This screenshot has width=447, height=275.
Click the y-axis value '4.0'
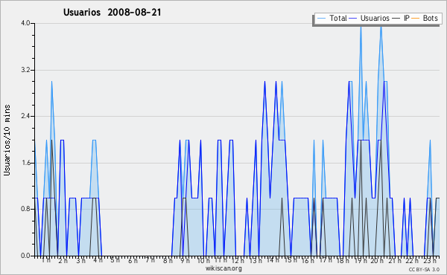pyautogui.click(x=25, y=23)
